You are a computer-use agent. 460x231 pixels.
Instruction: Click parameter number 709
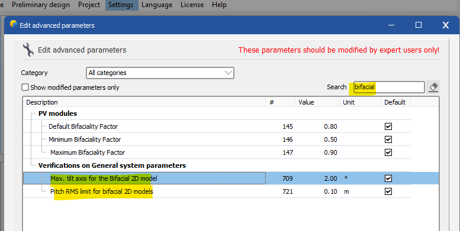288,178
